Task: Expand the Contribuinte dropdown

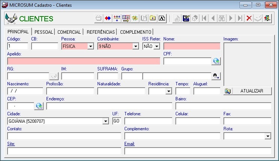Action: click(136, 46)
